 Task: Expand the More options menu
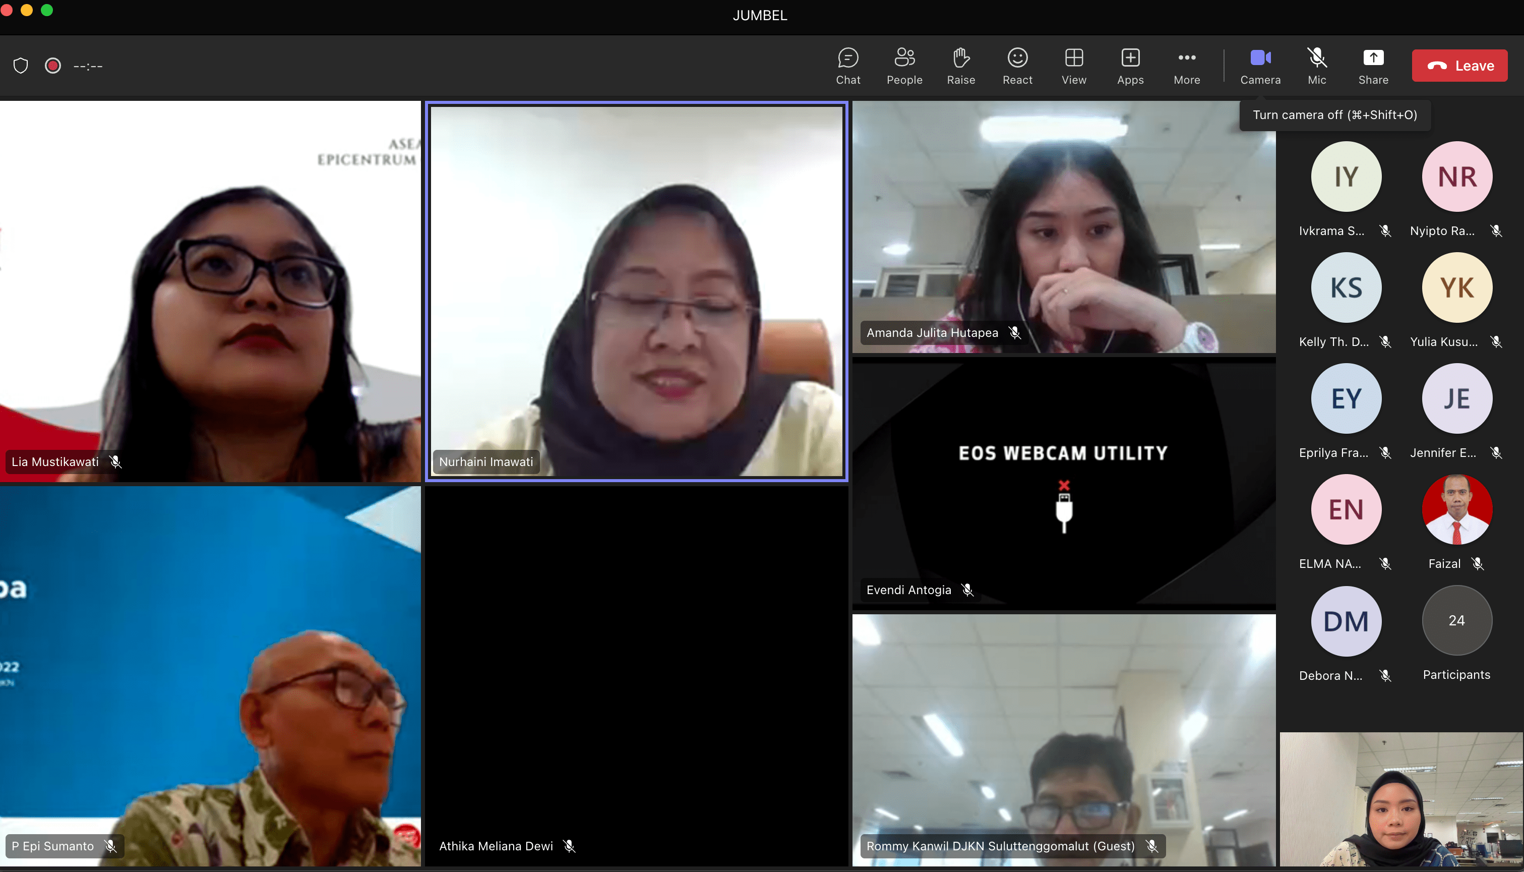point(1186,65)
